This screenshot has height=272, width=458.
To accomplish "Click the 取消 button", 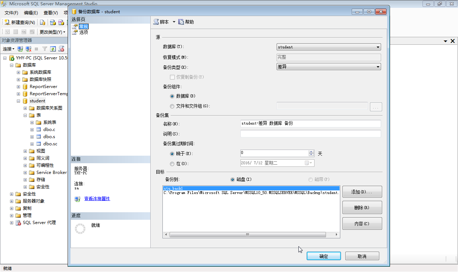I will pyautogui.click(x=362, y=256).
